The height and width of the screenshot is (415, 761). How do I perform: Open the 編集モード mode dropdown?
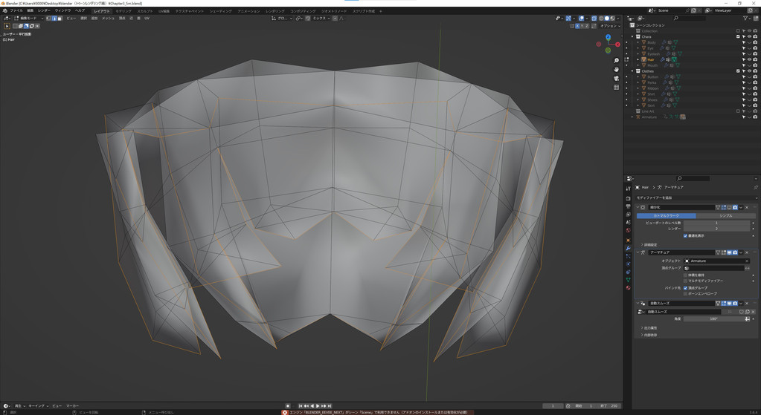[28, 19]
